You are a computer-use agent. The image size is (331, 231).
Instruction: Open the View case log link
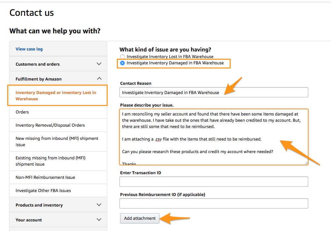(x=29, y=49)
